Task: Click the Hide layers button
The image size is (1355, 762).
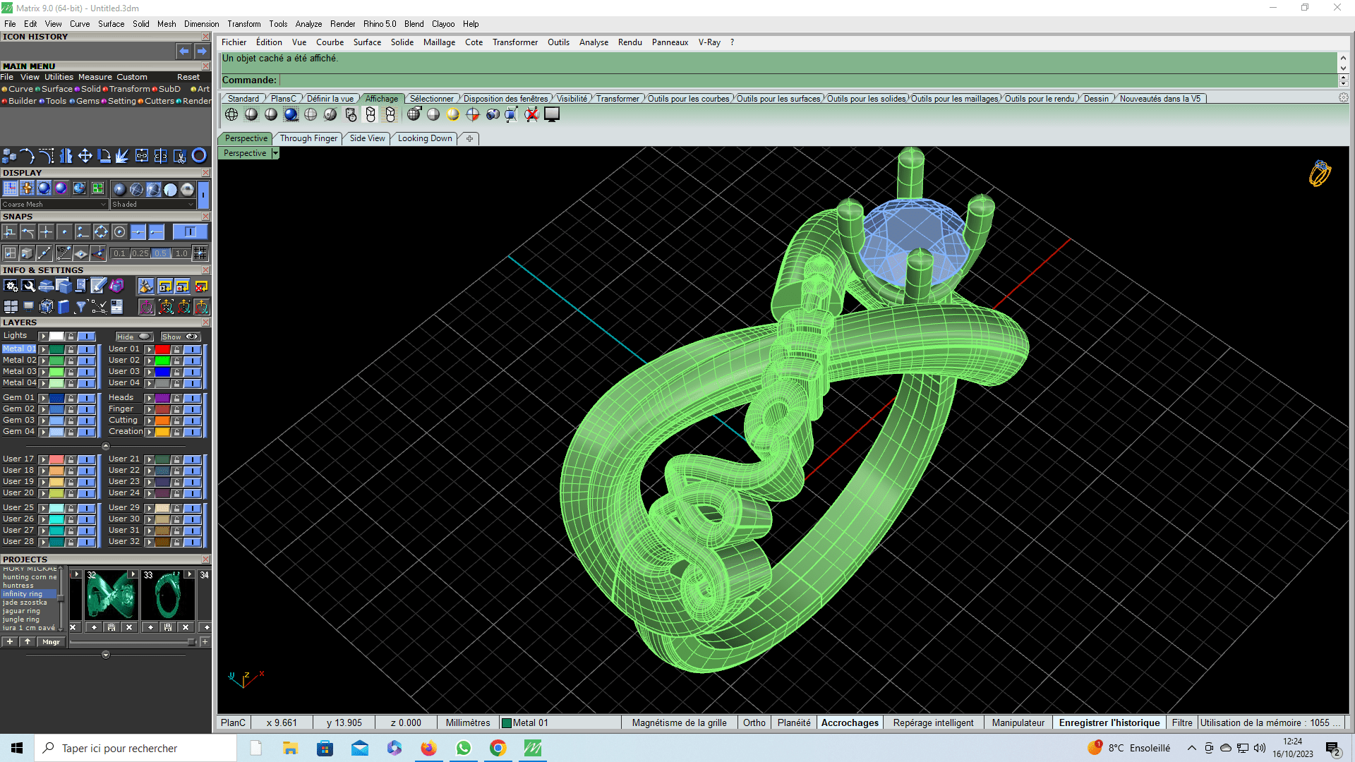Action: 134,337
